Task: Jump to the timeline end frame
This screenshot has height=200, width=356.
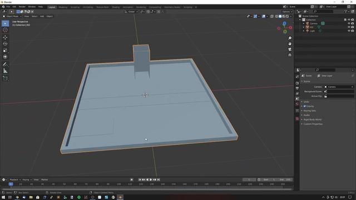Action: (159, 179)
